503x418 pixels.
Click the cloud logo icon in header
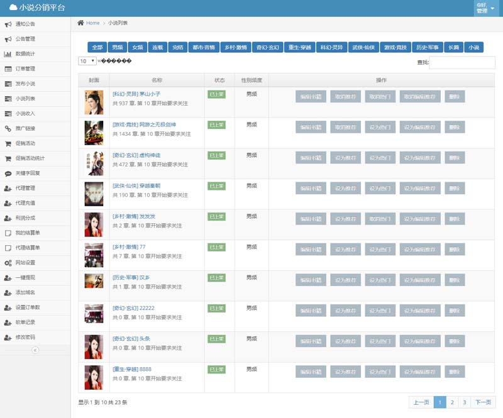pyautogui.click(x=13, y=8)
